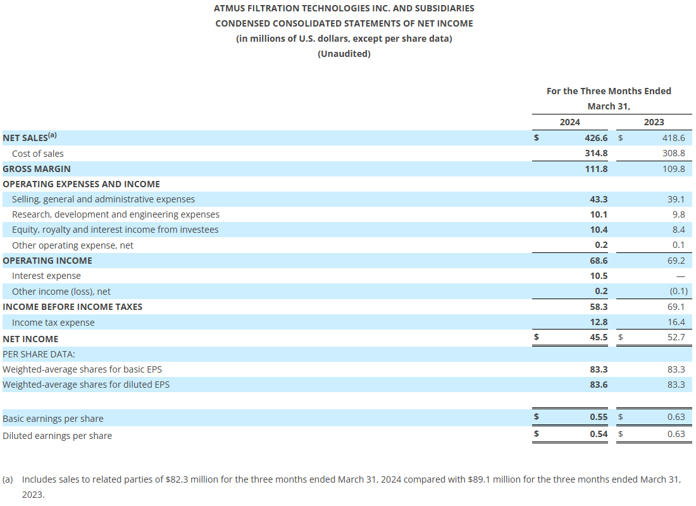Click 'Basic earnings per share' label
This screenshot has width=696, height=506.
tap(53, 419)
